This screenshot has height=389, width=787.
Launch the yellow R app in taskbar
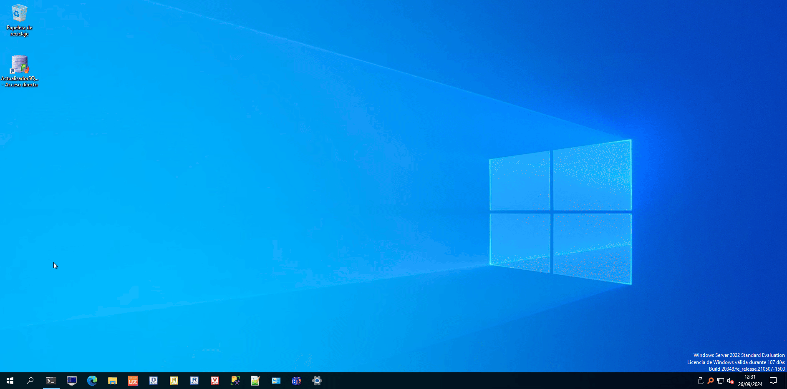[x=174, y=381]
